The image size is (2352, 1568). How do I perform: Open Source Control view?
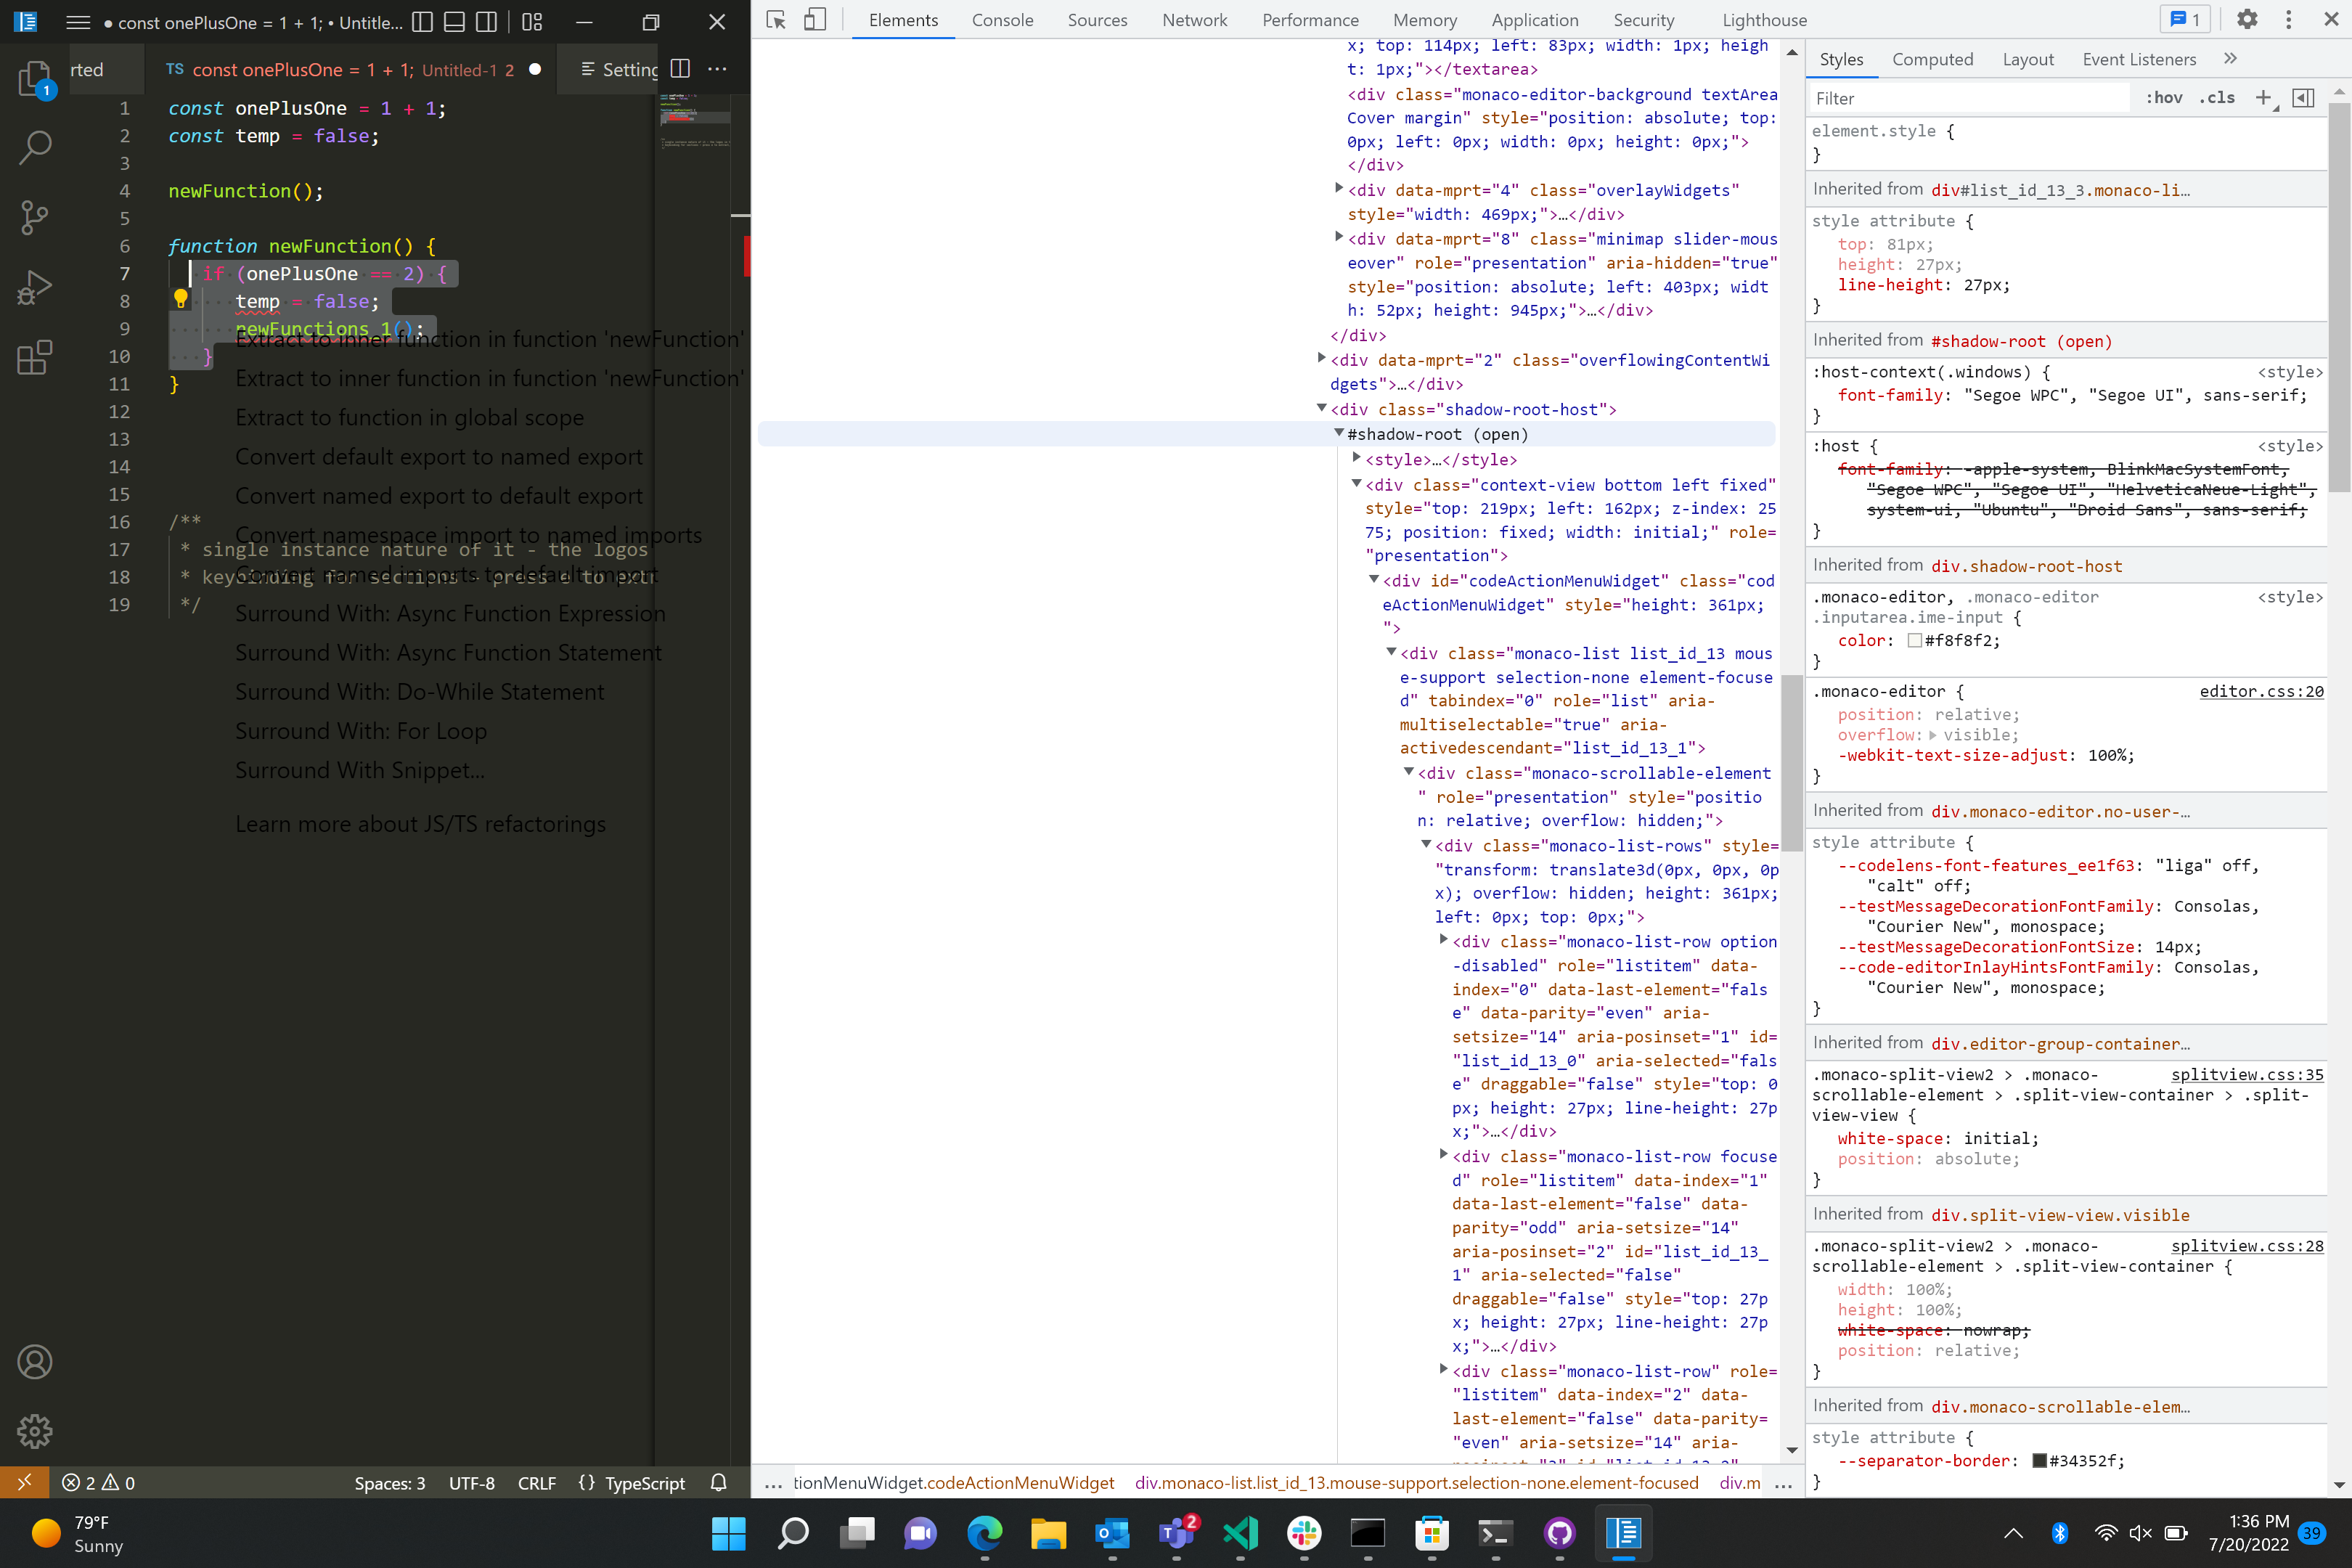(34, 217)
